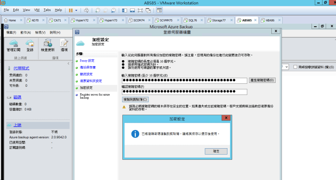Screen dimensions: 336x180
Task: Click the 管理訂閱 cloud icon
Action: pos(14,43)
